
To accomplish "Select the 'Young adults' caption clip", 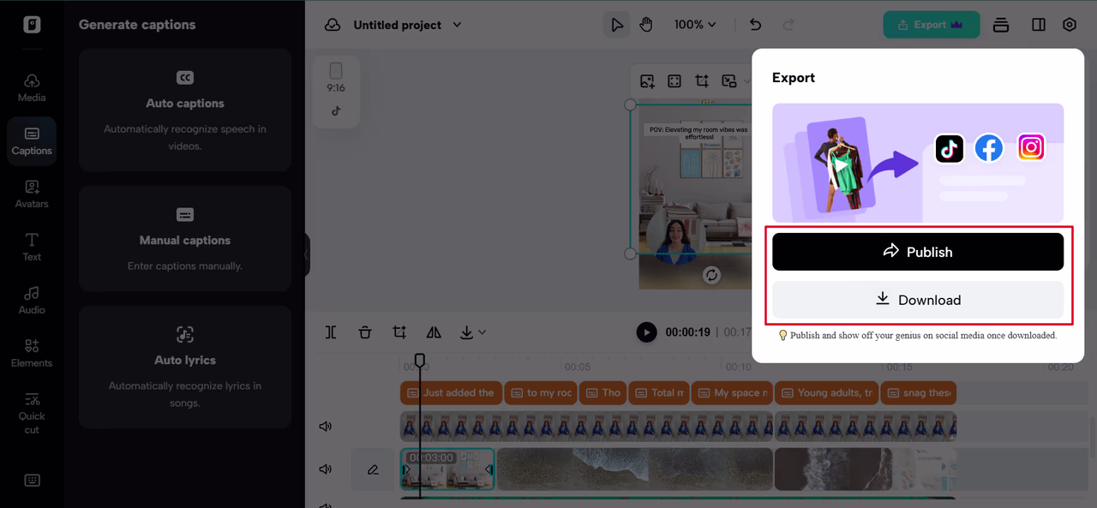I will pos(826,392).
